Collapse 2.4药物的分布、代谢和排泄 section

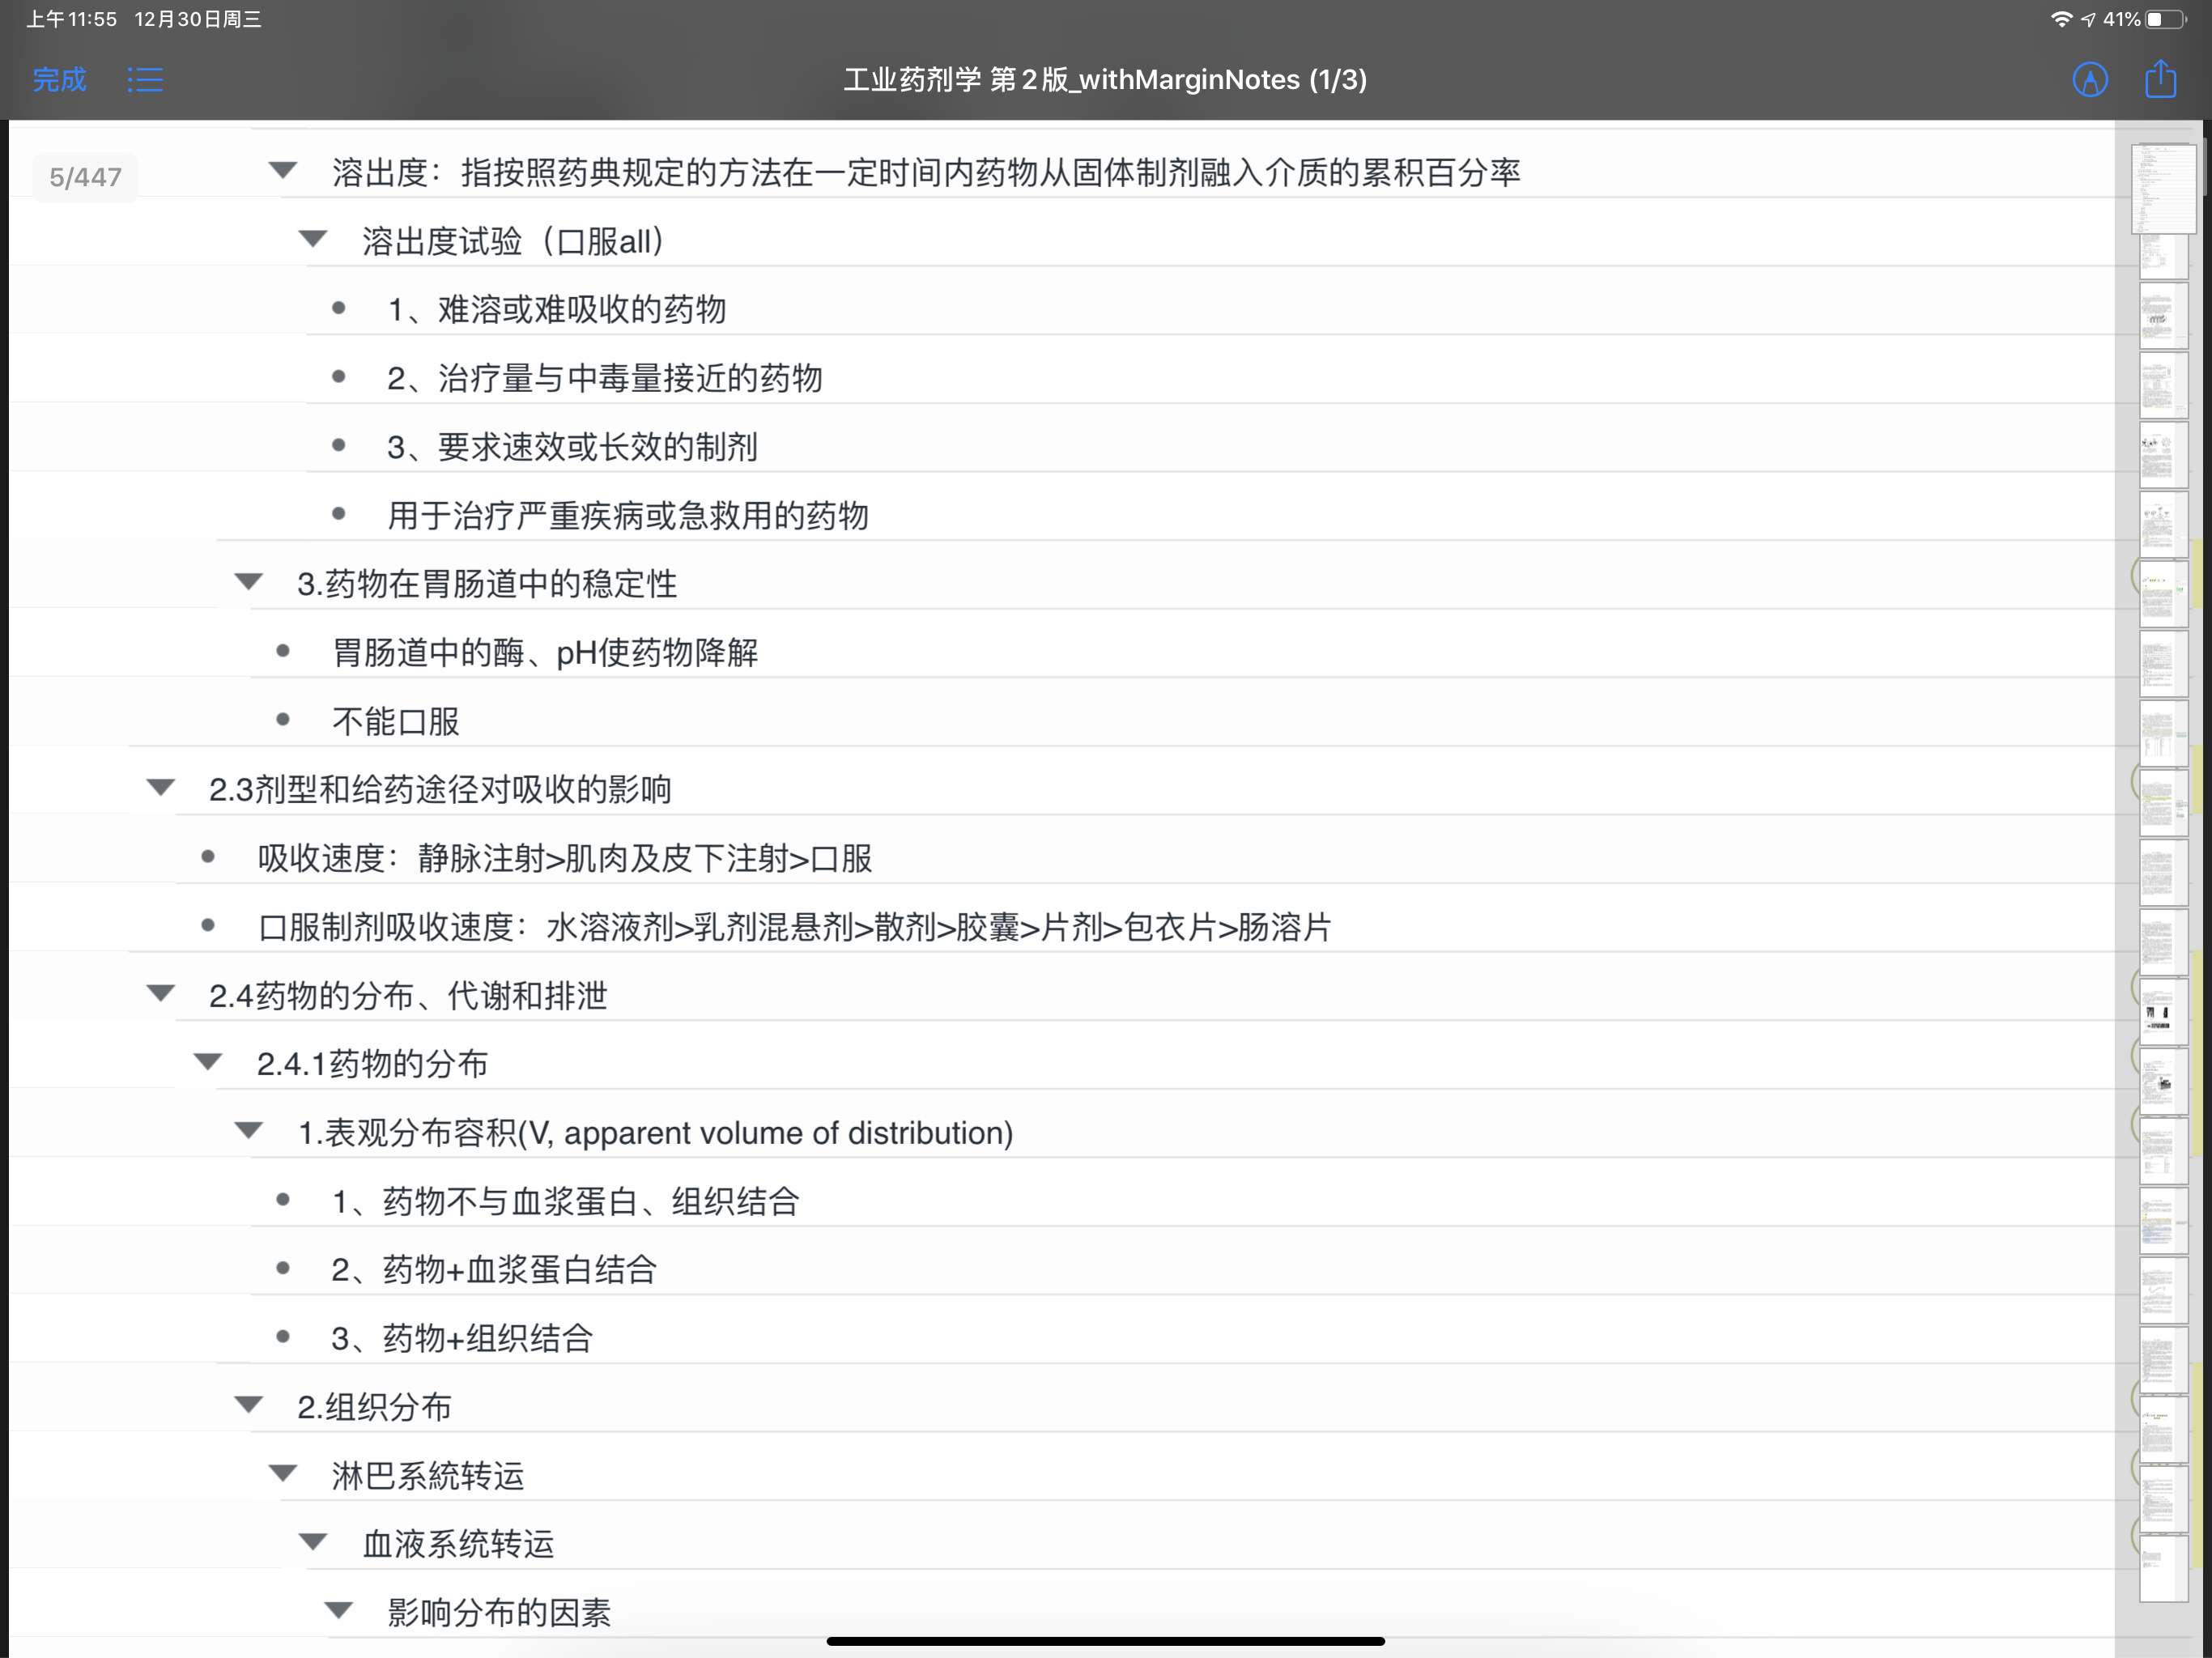click(x=160, y=994)
